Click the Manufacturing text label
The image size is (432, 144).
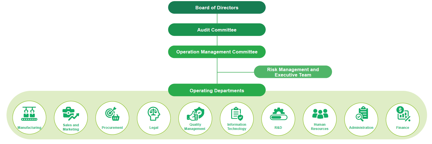click(x=29, y=128)
